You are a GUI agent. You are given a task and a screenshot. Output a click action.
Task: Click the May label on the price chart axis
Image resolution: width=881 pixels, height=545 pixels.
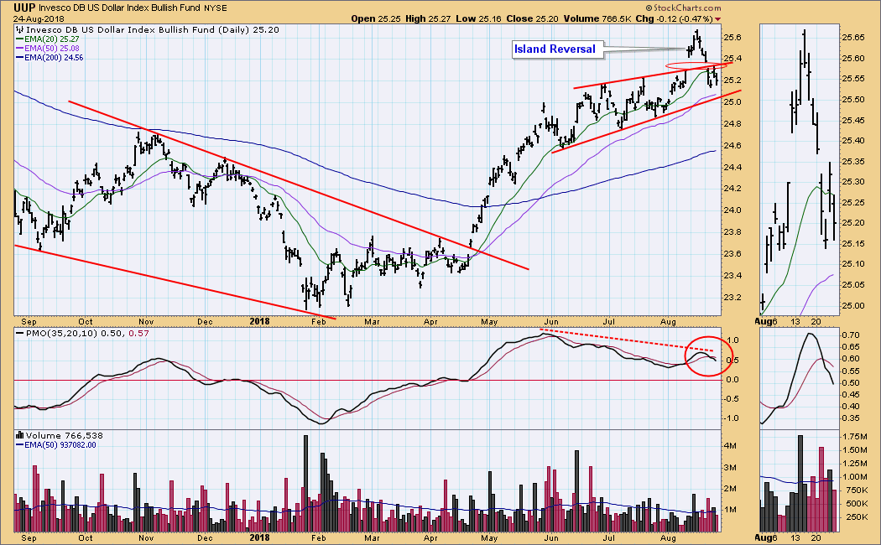489,322
